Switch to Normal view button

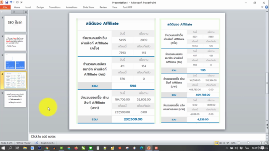[x=217, y=143]
